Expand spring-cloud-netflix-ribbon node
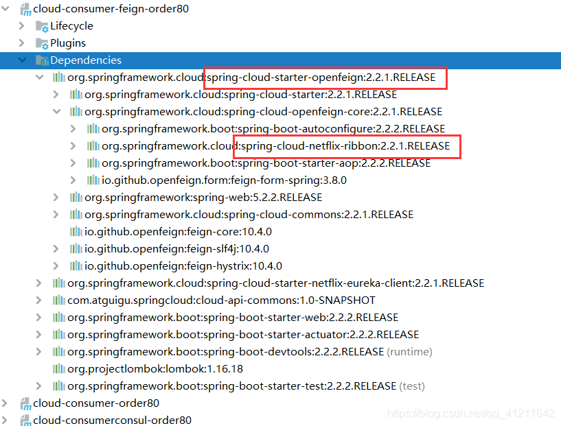561x426 pixels. point(73,146)
